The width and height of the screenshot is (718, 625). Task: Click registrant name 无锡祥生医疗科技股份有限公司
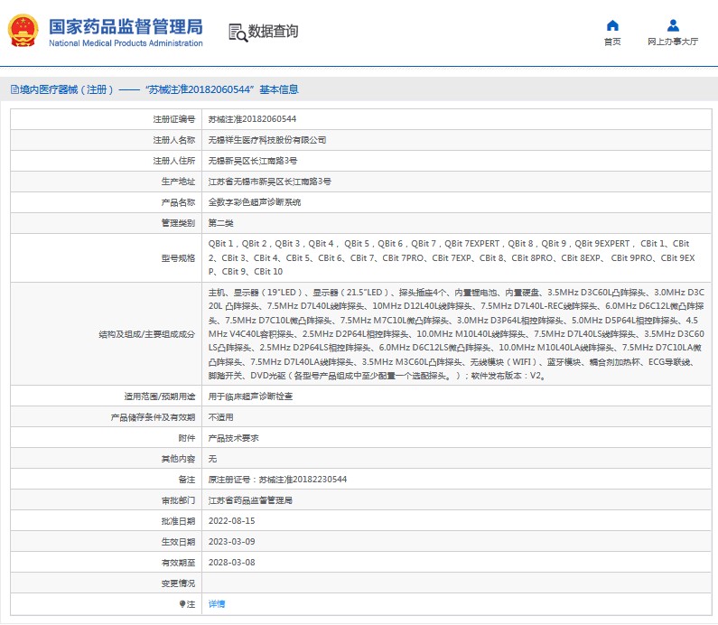pos(267,140)
